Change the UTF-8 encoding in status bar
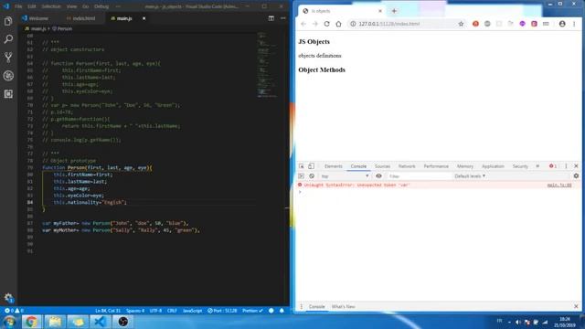This screenshot has width=585, height=329. coord(155,311)
